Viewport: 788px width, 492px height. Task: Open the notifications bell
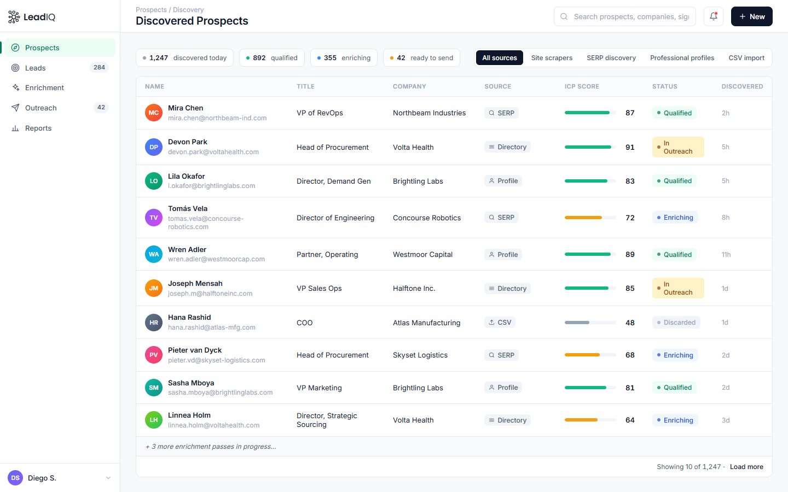point(714,16)
